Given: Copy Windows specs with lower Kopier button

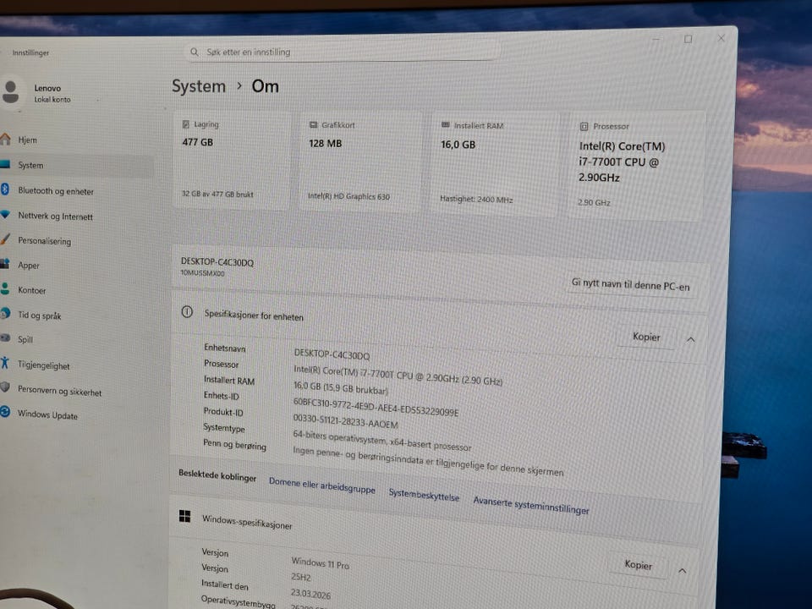Looking at the screenshot, I should [x=638, y=565].
